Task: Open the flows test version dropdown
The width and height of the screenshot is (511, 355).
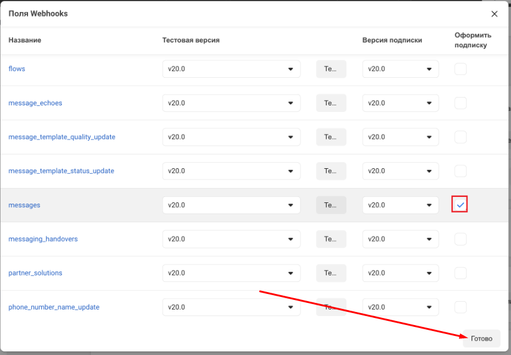Action: 231,69
